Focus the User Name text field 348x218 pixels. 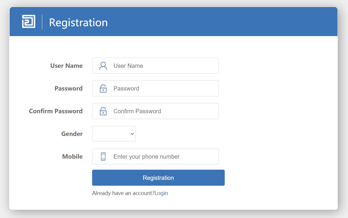click(163, 66)
